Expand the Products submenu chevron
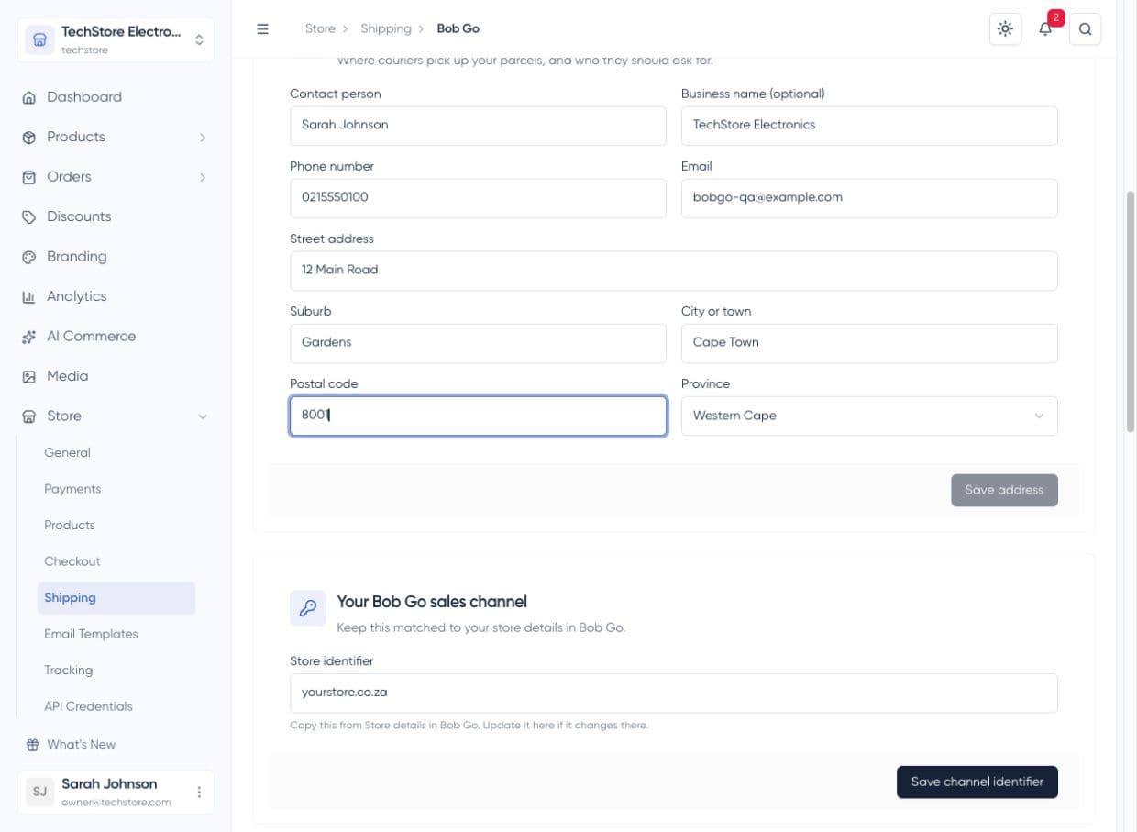Screen dimensions: 1137x832 (203, 138)
